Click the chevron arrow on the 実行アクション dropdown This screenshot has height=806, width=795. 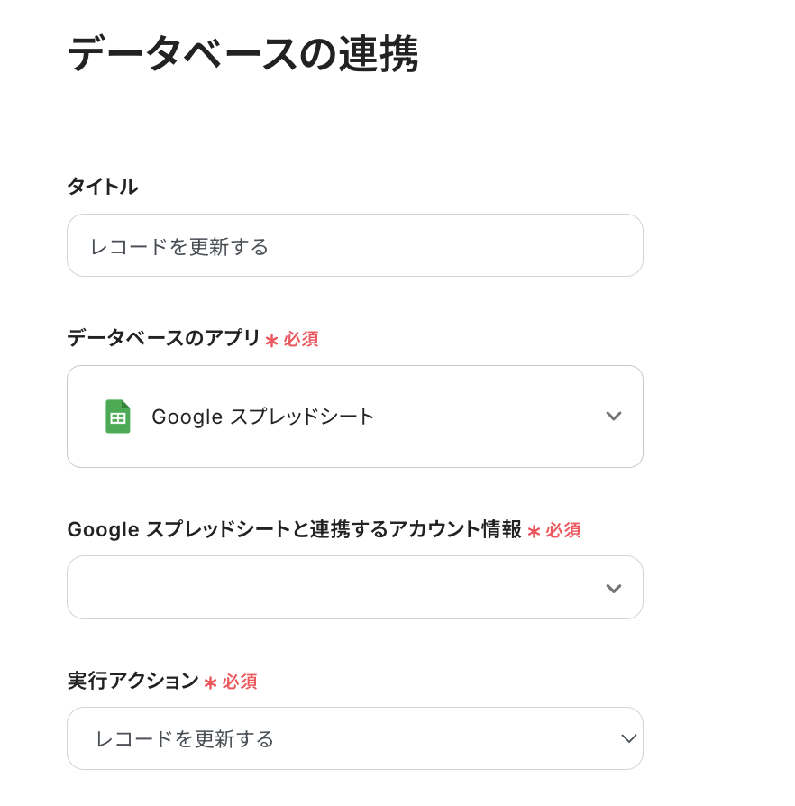coord(629,738)
